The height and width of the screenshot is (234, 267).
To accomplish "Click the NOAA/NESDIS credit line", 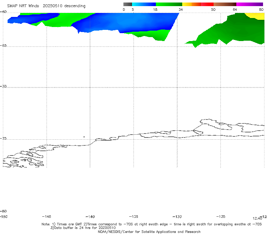I will coord(149,232).
